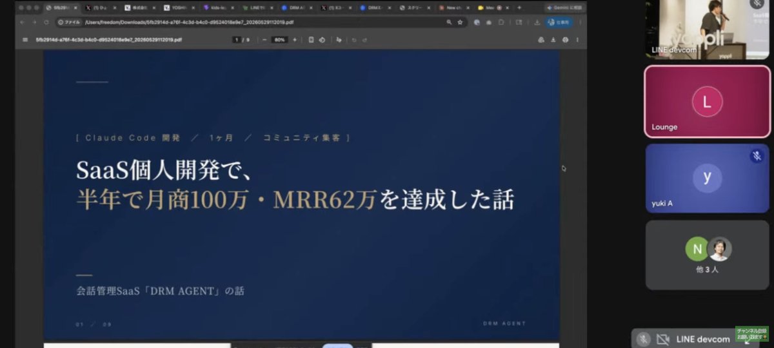Open the other 3 participants tile
This screenshot has height=348, width=774.
click(708, 255)
